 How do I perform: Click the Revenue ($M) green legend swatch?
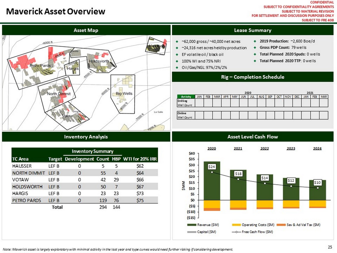point(192,225)
